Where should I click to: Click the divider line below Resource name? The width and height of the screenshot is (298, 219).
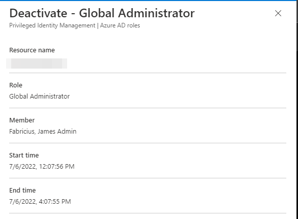(147, 73)
